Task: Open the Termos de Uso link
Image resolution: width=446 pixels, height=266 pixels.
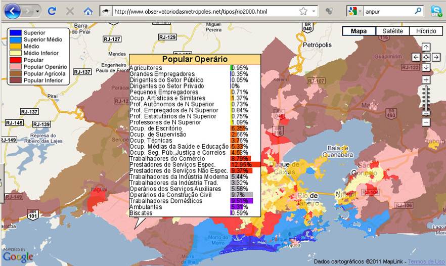Action: coord(426,261)
